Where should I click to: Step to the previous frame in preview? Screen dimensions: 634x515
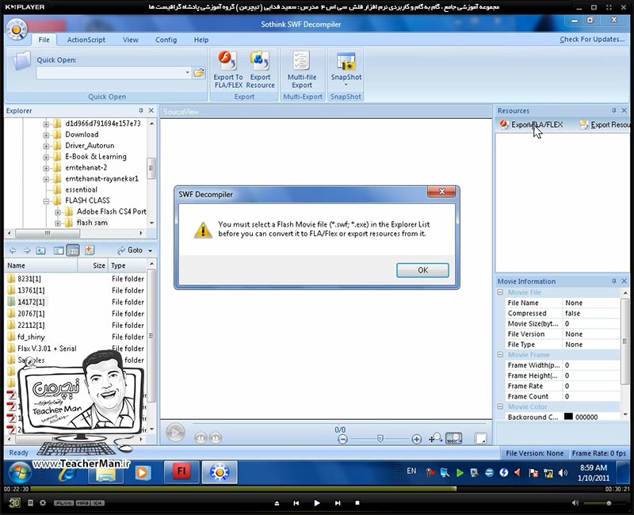point(201,438)
